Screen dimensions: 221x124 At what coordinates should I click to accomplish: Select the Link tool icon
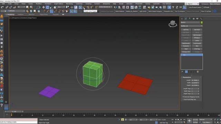tap(7, 7)
